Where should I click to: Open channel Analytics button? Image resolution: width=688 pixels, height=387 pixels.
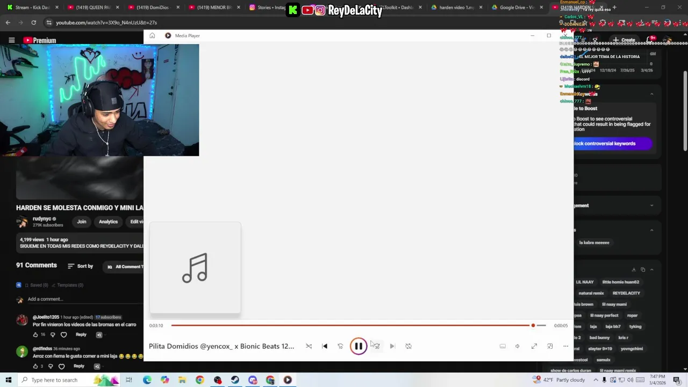[x=108, y=221]
